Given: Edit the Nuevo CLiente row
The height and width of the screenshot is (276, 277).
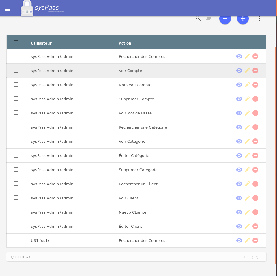Looking at the screenshot, I should [x=247, y=212].
